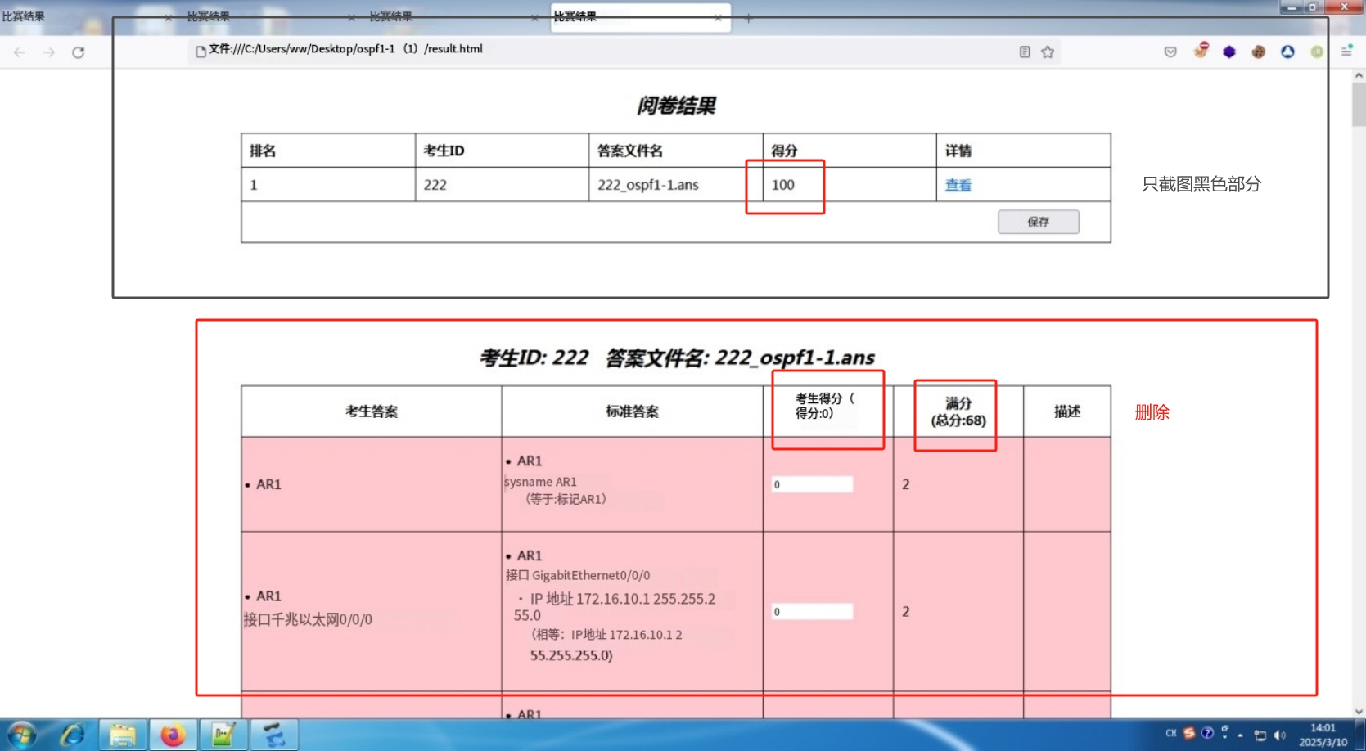
Task: Click the address bar showing result.html
Action: (573, 50)
